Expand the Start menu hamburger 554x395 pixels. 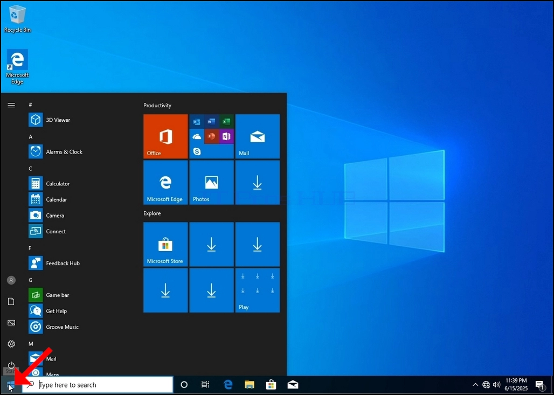[x=11, y=105]
